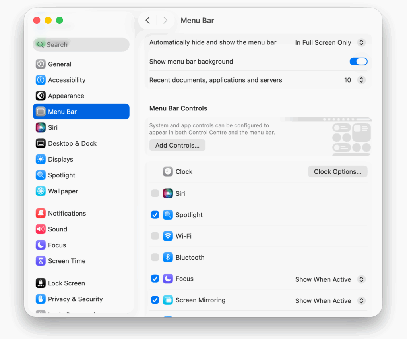407x339 pixels.
Task: Click the Menu Bar Controls heading
Action: coord(178,108)
